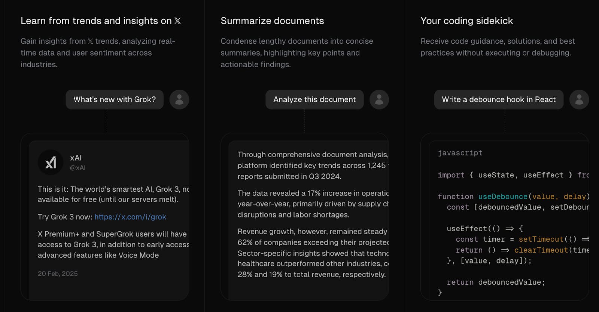
Task: Click the "javascript" code language label
Action: point(460,153)
